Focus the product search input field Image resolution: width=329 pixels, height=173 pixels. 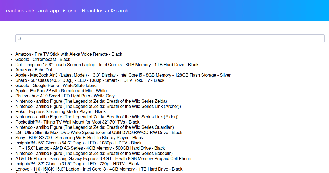point(170,39)
